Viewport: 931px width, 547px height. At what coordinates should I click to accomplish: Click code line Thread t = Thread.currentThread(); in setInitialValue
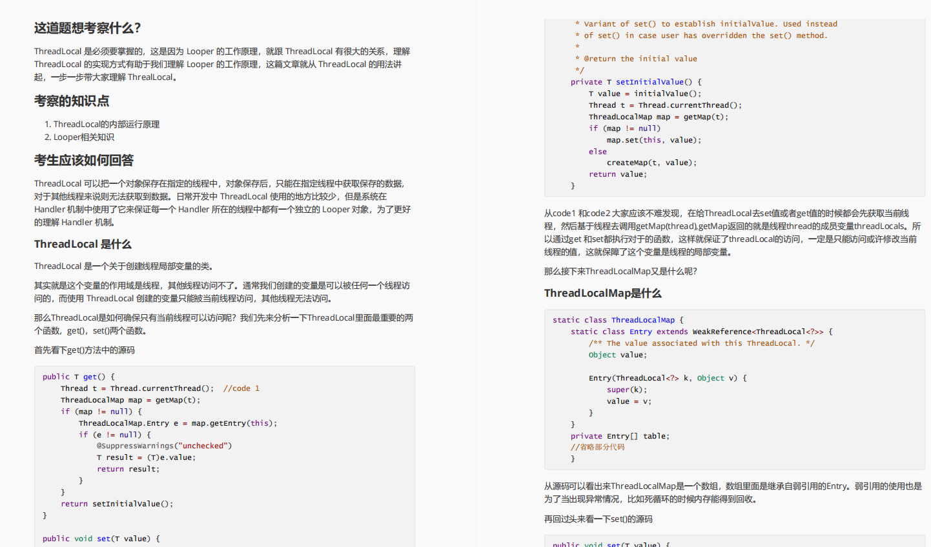(666, 105)
